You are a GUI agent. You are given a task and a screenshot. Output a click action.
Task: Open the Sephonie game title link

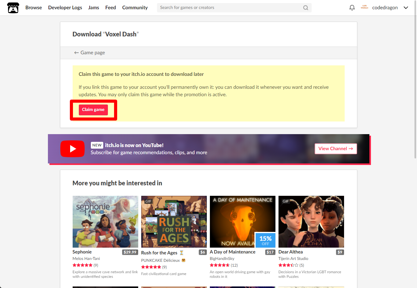click(82, 252)
